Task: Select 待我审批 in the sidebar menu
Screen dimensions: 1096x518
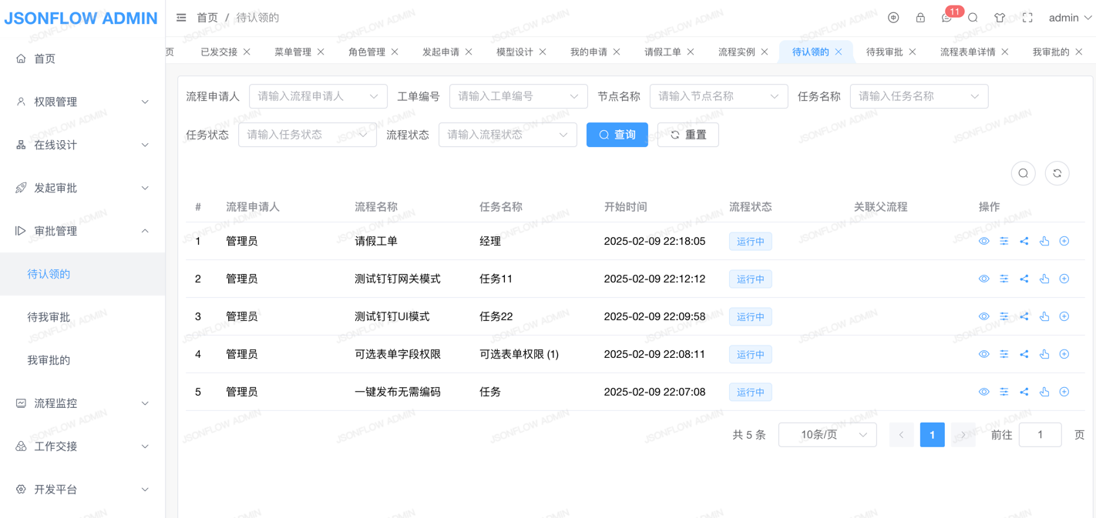Action: pyautogui.click(x=49, y=317)
